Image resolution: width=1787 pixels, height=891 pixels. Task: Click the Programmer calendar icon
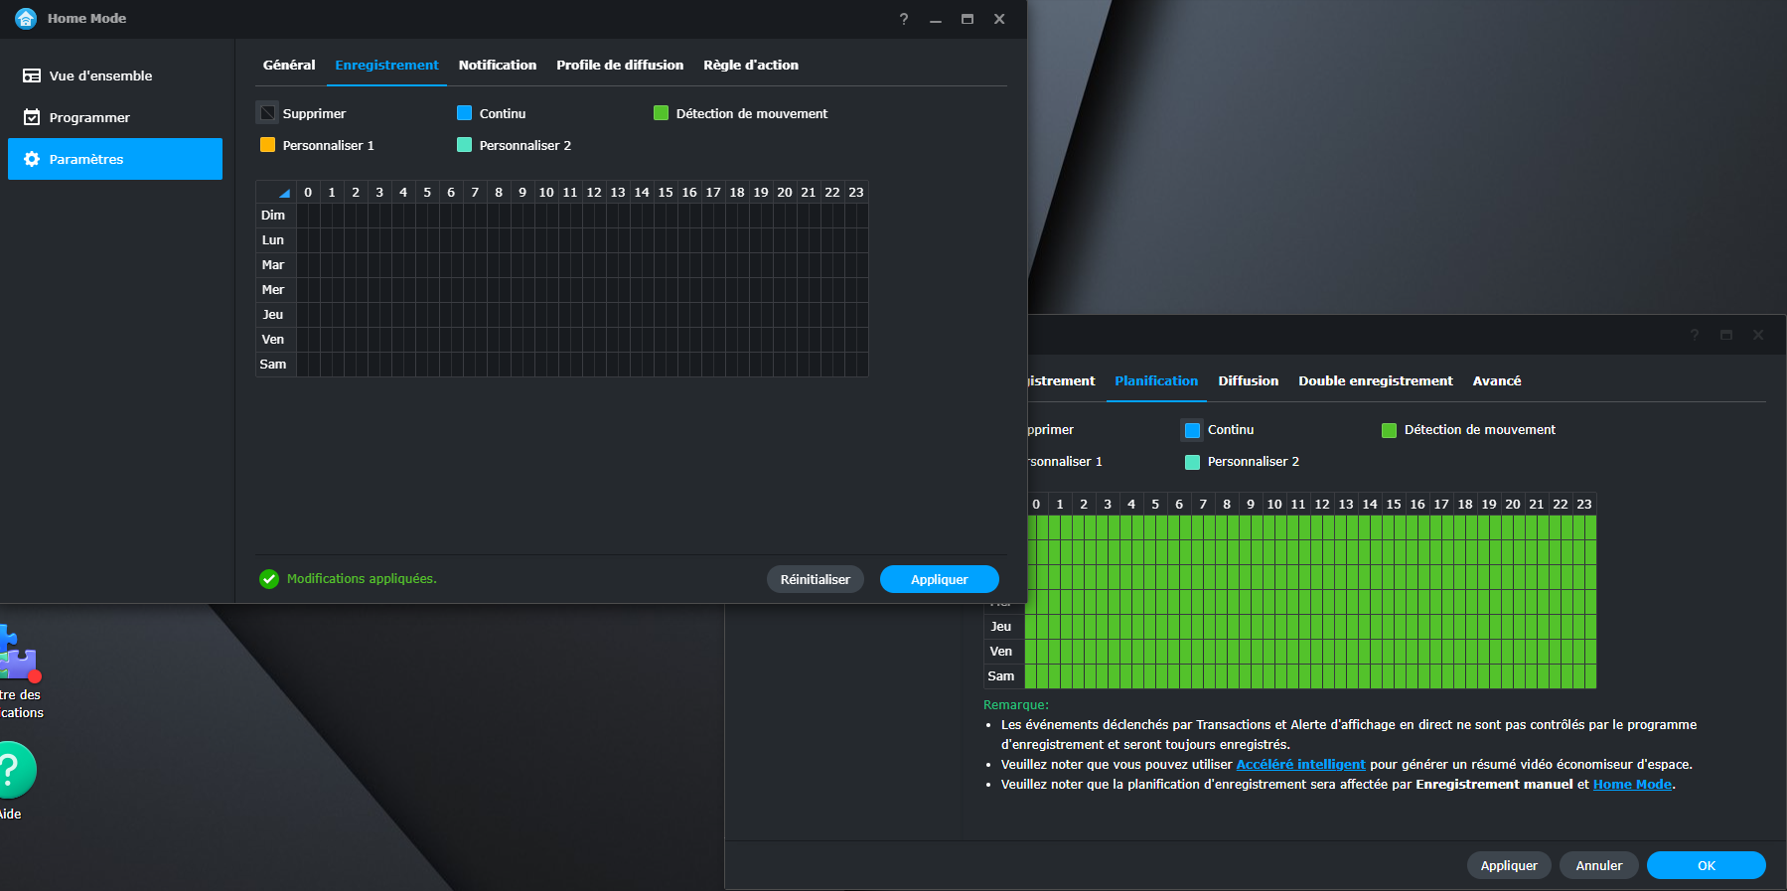32,117
